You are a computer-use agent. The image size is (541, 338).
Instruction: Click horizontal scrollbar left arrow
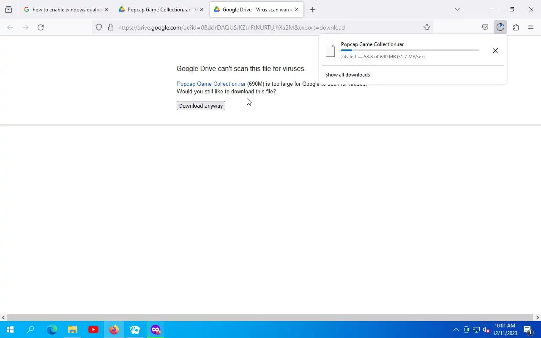coord(3,317)
